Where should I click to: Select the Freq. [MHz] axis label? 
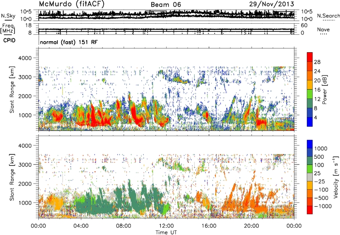coord(8,29)
